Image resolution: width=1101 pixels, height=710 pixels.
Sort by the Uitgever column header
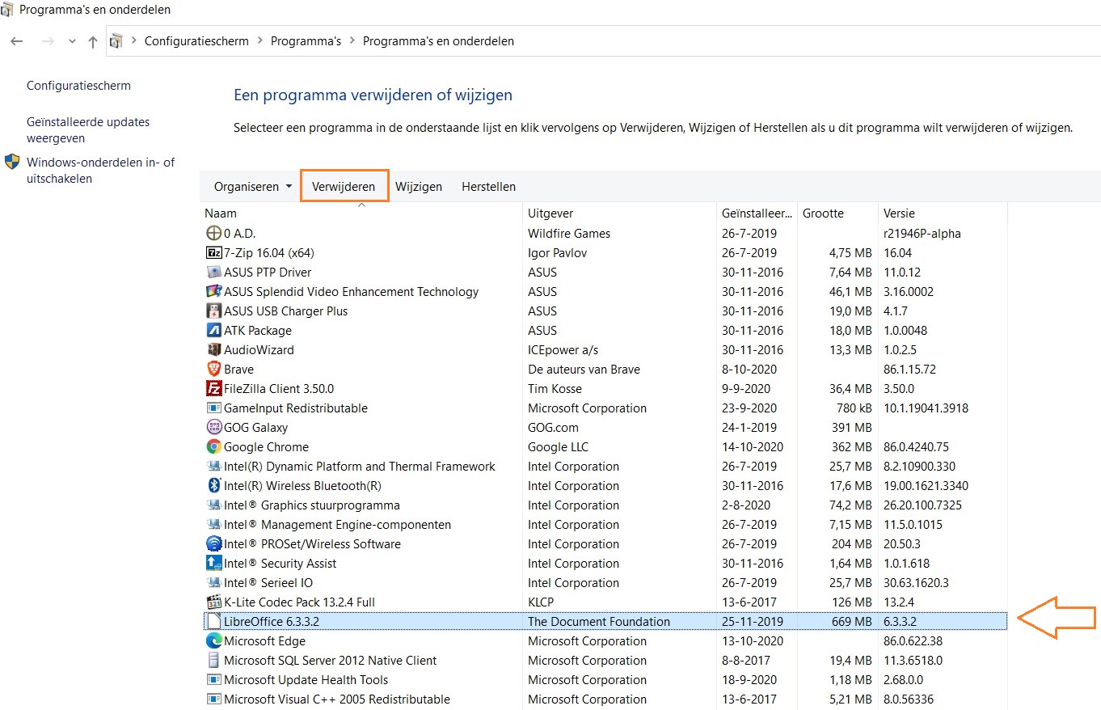tap(619, 213)
